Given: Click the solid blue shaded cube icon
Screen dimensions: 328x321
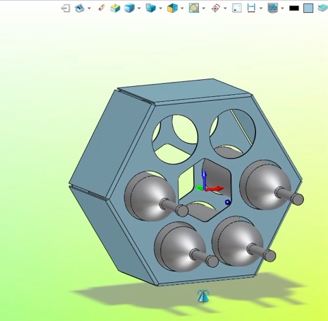Looking at the screenshot, I should pos(129,8).
